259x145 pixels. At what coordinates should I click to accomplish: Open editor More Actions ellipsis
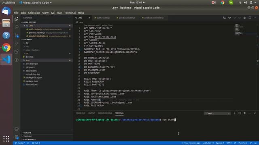[x=255, y=18]
